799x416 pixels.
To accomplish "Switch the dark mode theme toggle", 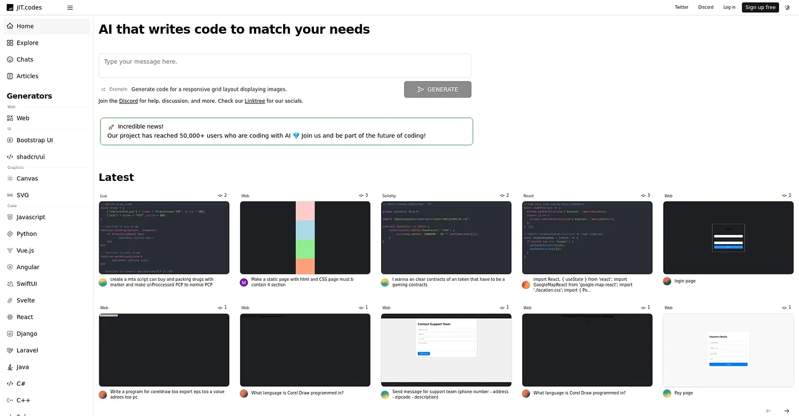I will pos(787,7).
